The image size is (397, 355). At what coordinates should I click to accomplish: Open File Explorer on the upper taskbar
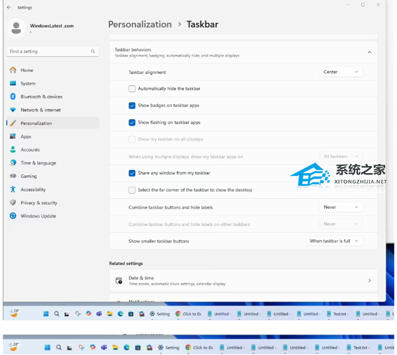click(110, 314)
